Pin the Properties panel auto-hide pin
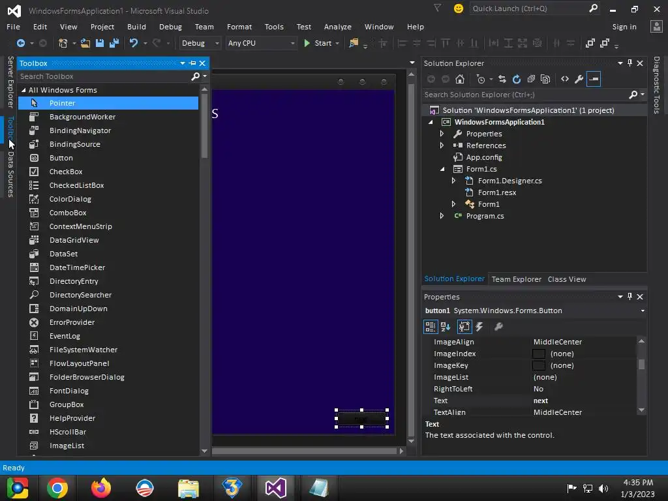Screen dimensions: 668x501 [x=630, y=297]
